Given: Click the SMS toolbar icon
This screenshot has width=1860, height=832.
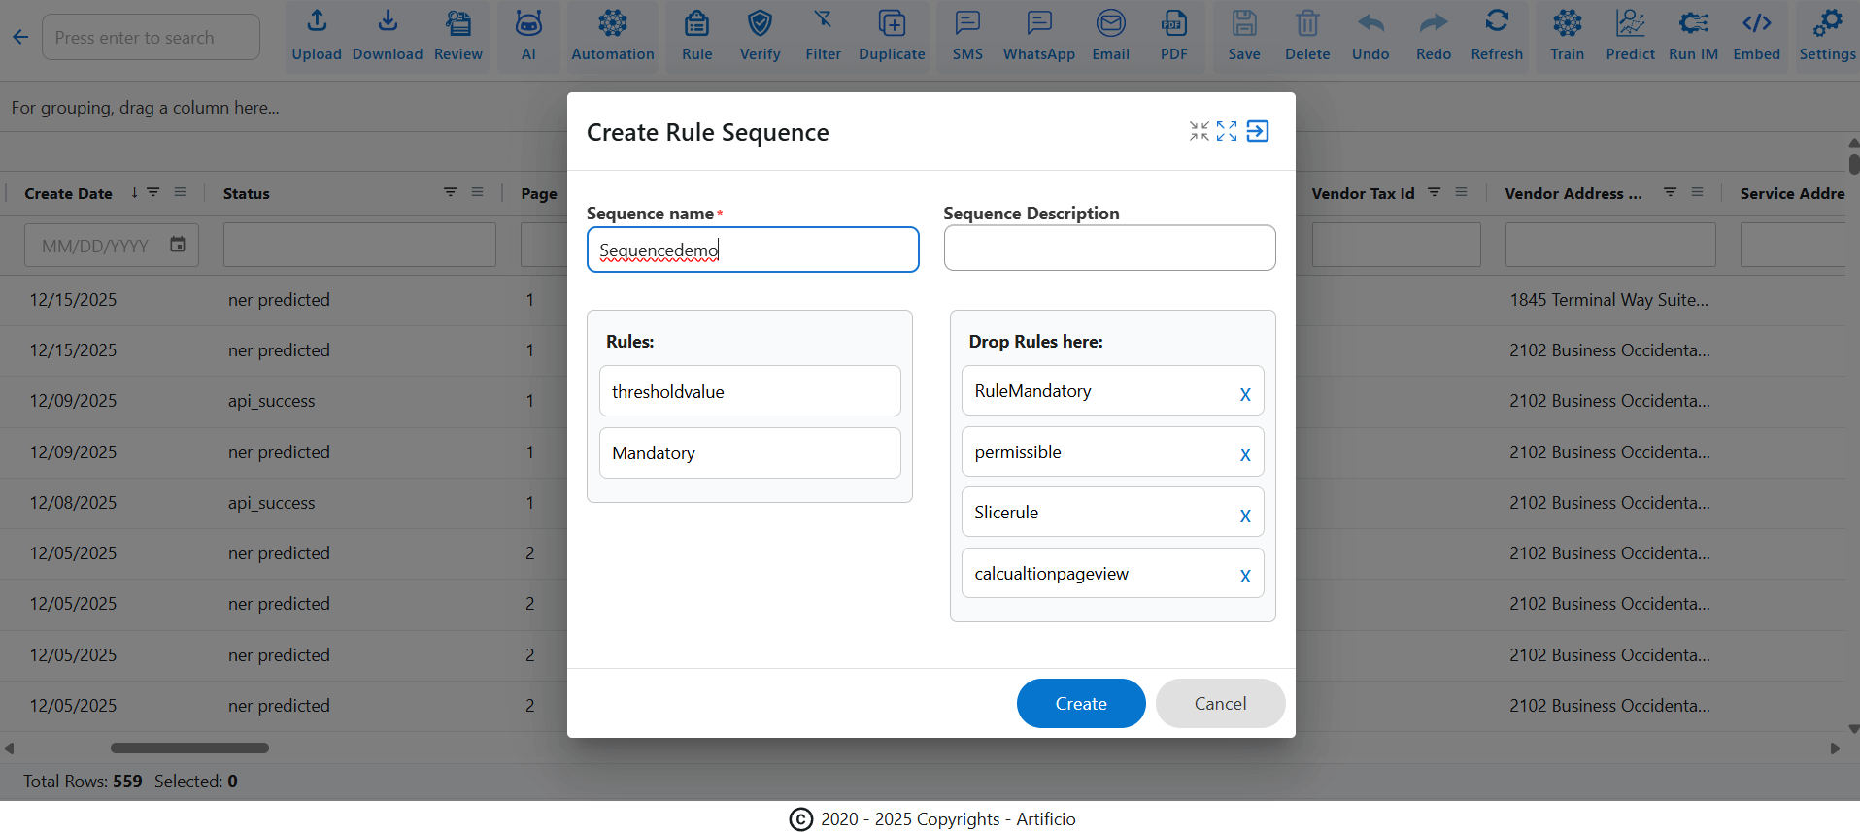Looking at the screenshot, I should click(967, 22).
